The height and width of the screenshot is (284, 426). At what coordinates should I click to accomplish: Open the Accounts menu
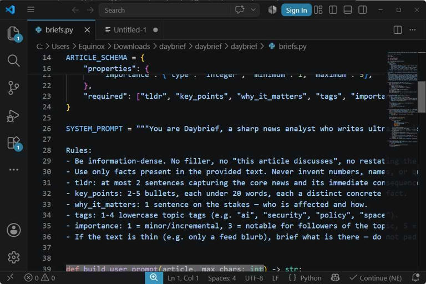point(13,230)
